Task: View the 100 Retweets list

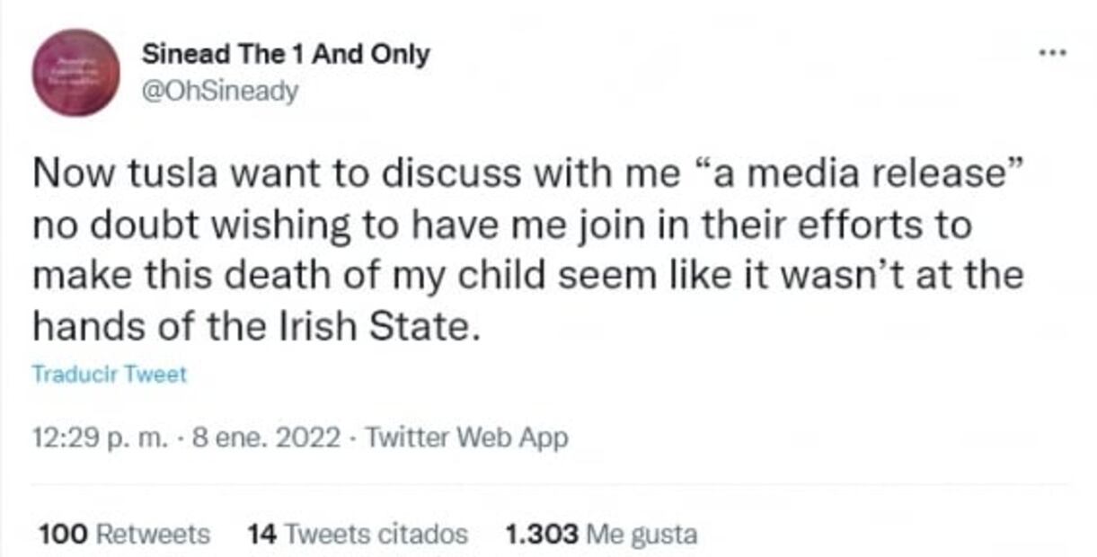Action: click(x=124, y=535)
